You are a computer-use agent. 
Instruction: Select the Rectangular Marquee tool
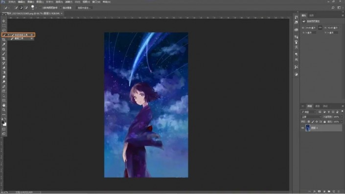click(4, 25)
